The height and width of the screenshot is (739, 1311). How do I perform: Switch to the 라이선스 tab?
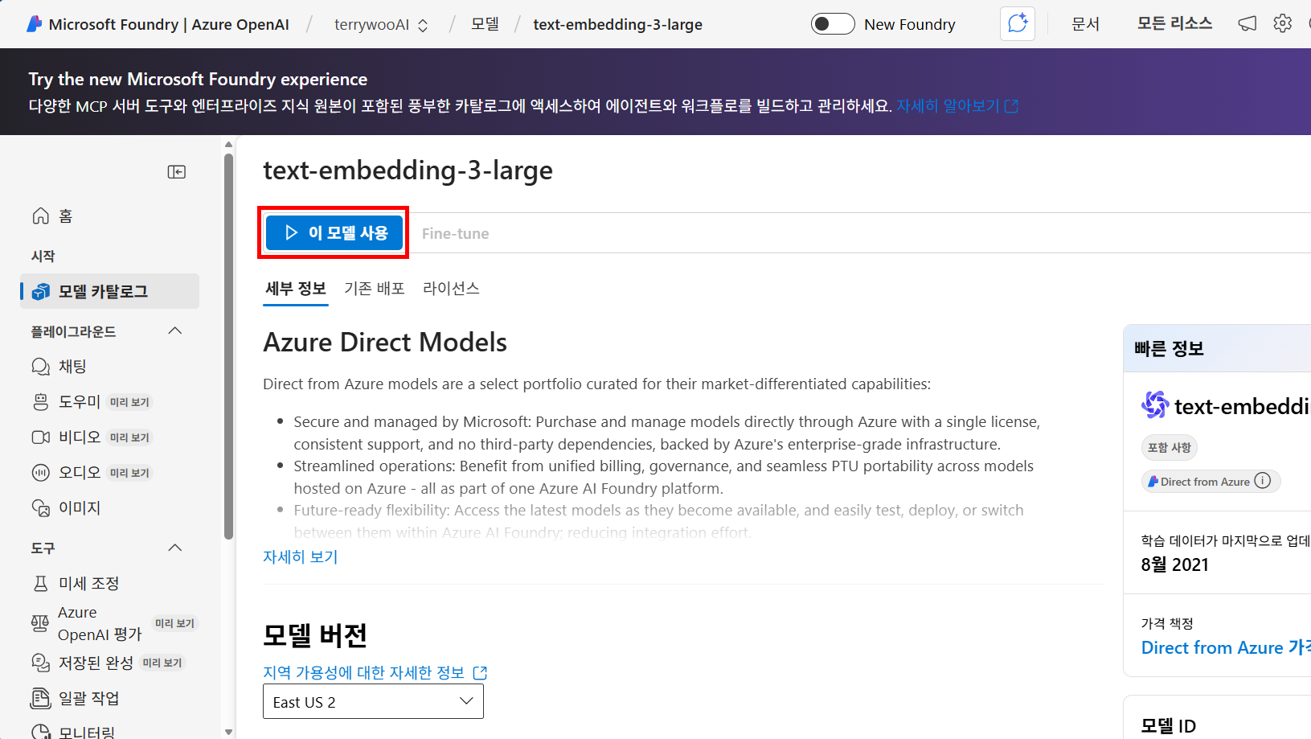tap(451, 289)
